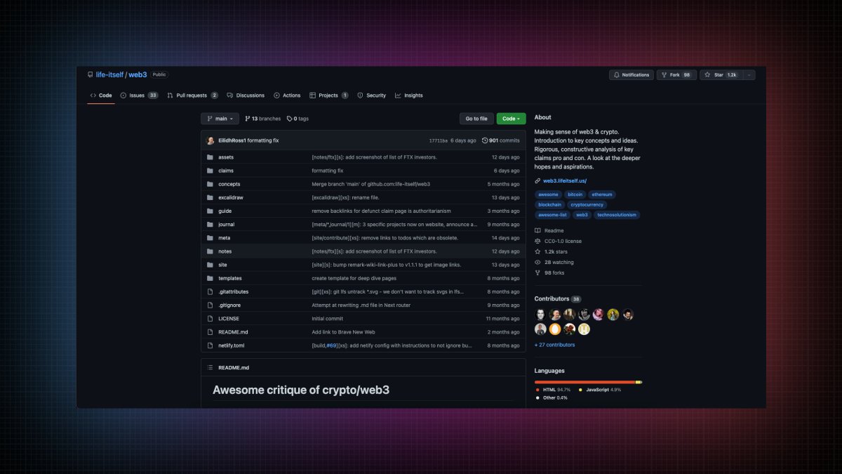Click the HTML segment of language bar
Viewport: 842px width, 474px height.
(585, 382)
